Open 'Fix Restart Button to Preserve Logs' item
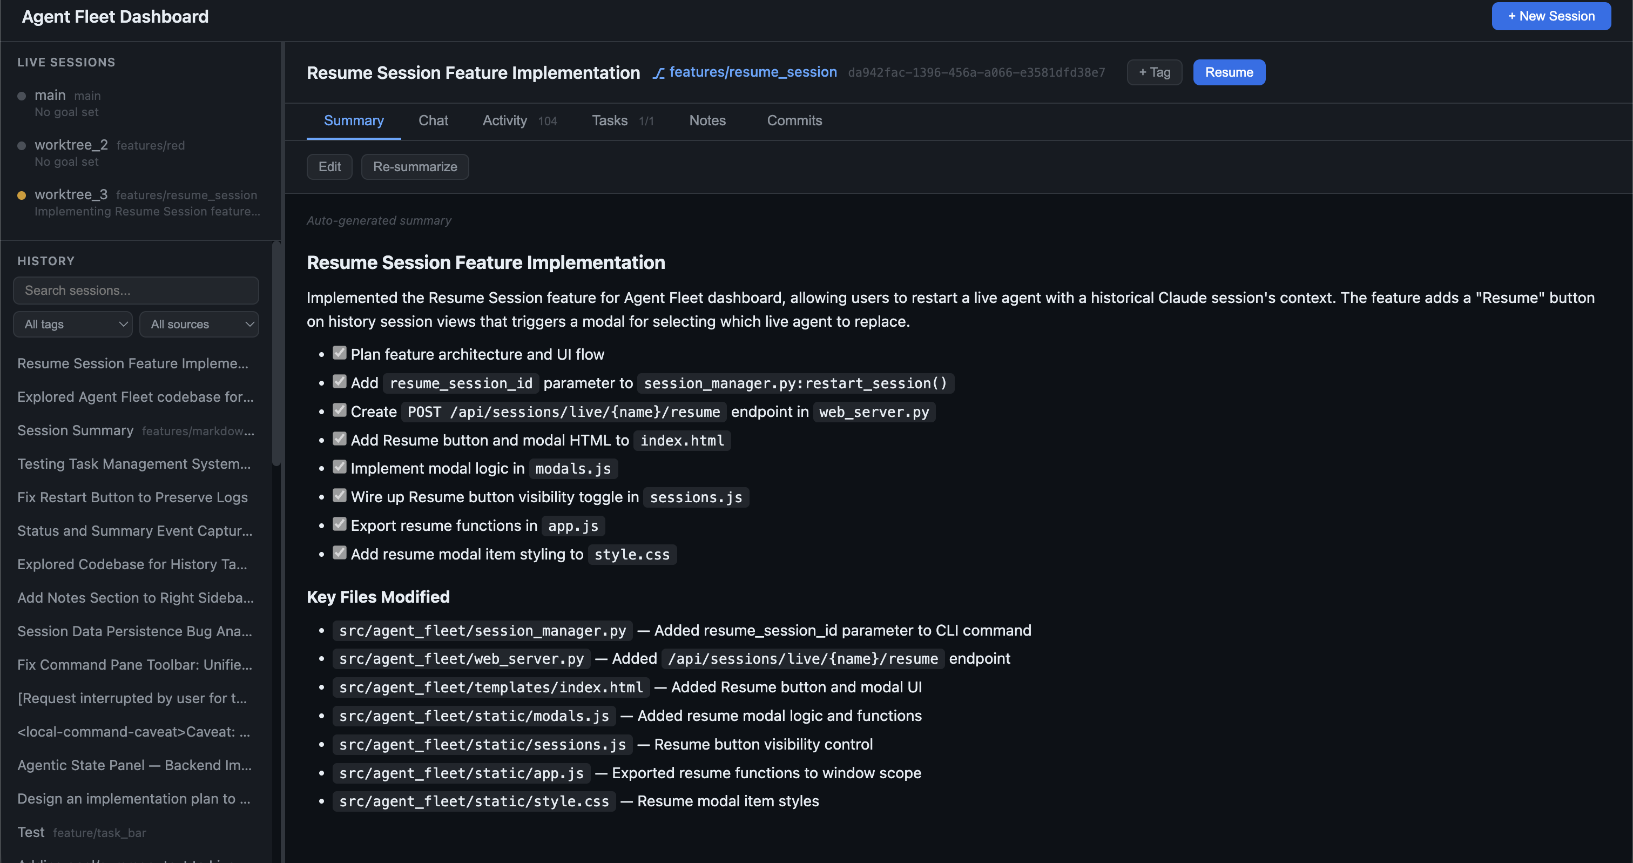 [136, 498]
